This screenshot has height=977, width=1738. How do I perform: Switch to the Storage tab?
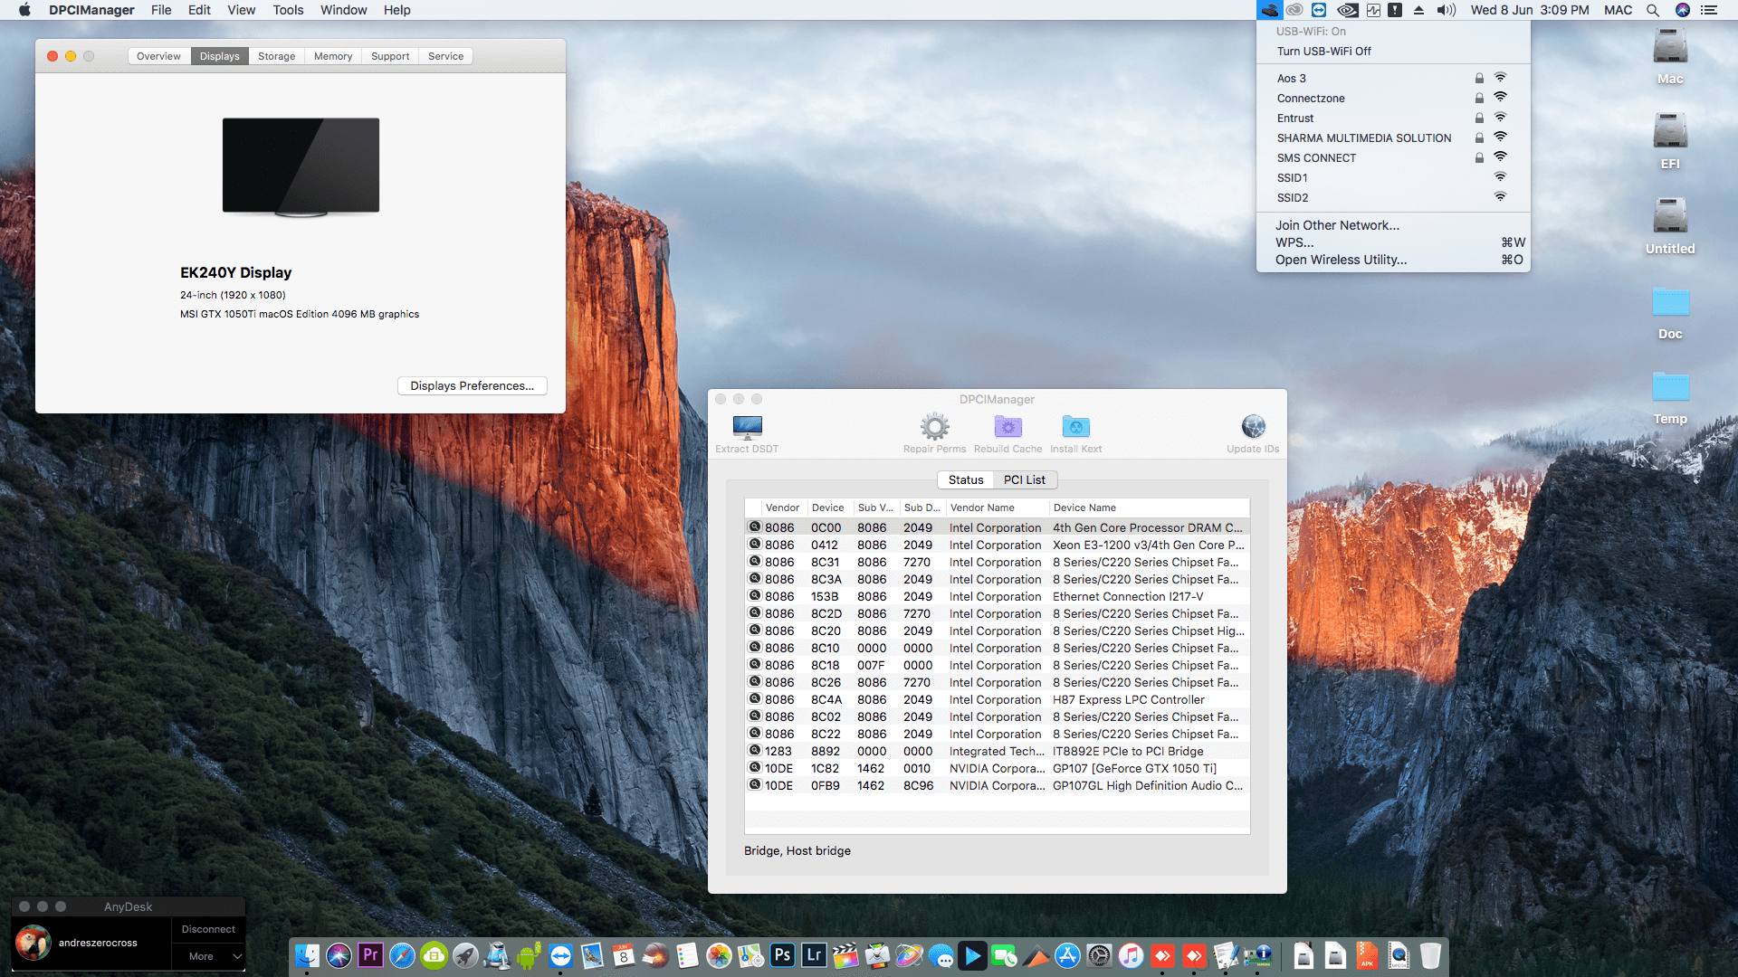coord(276,56)
